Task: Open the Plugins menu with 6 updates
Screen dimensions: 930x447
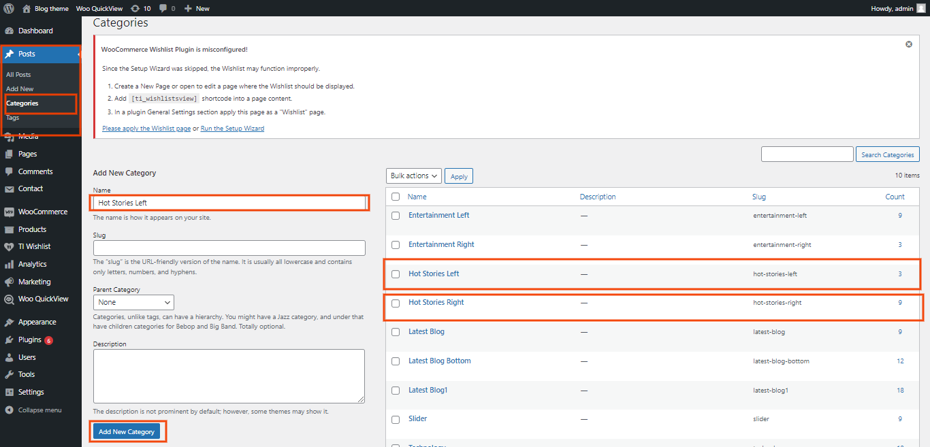Action: click(30, 340)
